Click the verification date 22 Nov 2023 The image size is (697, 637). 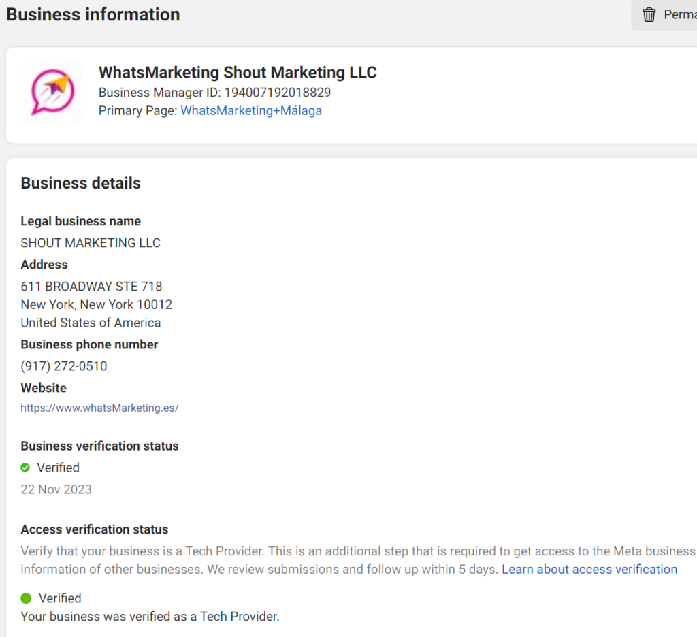click(56, 489)
